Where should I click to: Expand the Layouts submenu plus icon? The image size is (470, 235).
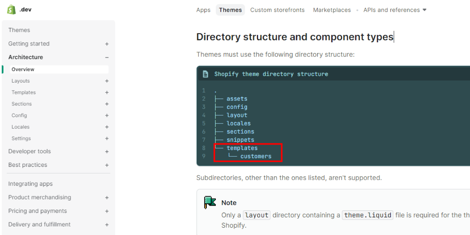(x=107, y=81)
